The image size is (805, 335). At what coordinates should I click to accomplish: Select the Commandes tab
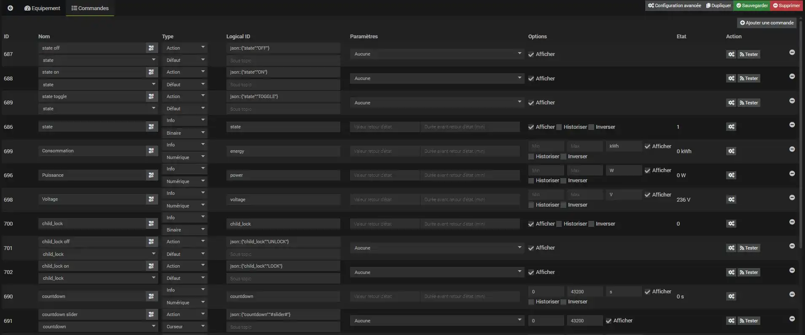click(90, 8)
